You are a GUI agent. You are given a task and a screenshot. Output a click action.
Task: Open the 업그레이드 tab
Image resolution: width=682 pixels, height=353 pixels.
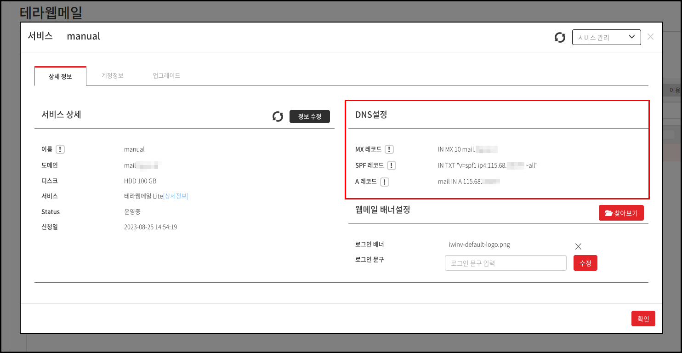166,76
